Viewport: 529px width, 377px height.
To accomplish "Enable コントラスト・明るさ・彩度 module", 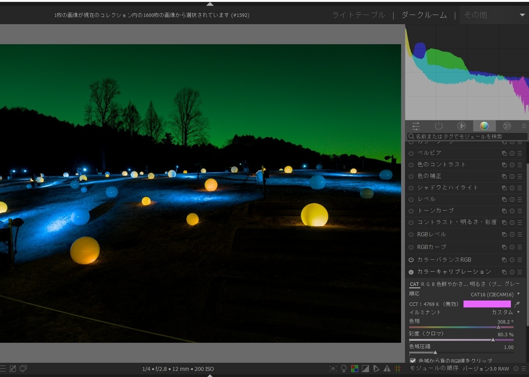I will (x=411, y=223).
